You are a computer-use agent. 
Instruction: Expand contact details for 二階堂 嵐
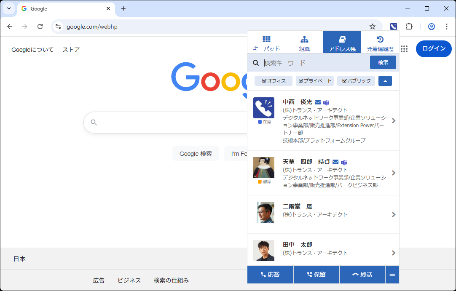394,214
